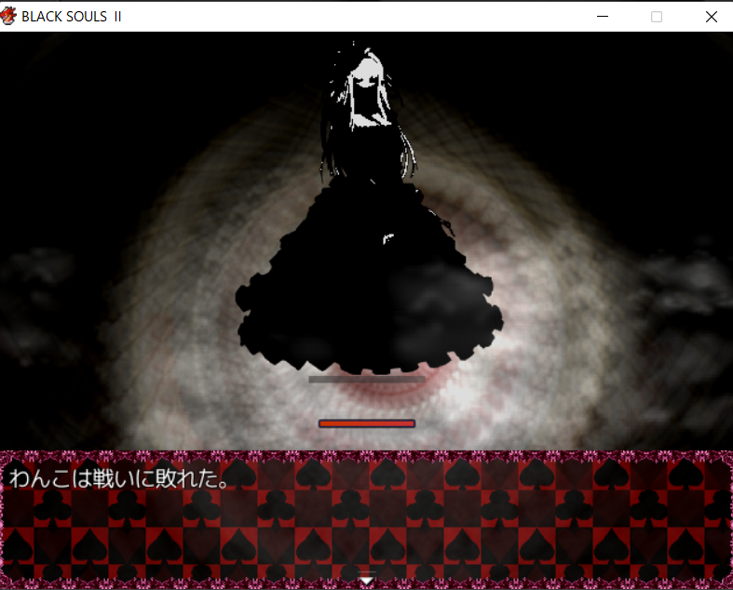Screen dimensions: 733x590
Task: Click the silhouetted girl enemy sprite
Action: click(370, 208)
